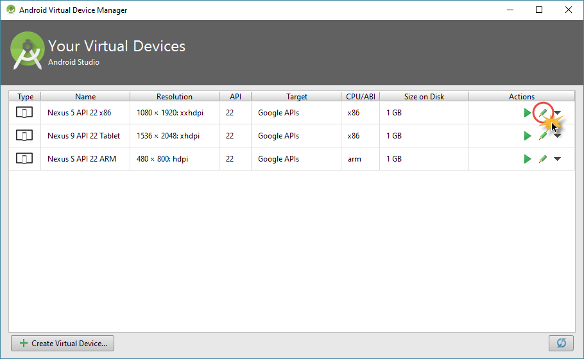
Task: Click the Android Studio logo in header
Action: 28,51
